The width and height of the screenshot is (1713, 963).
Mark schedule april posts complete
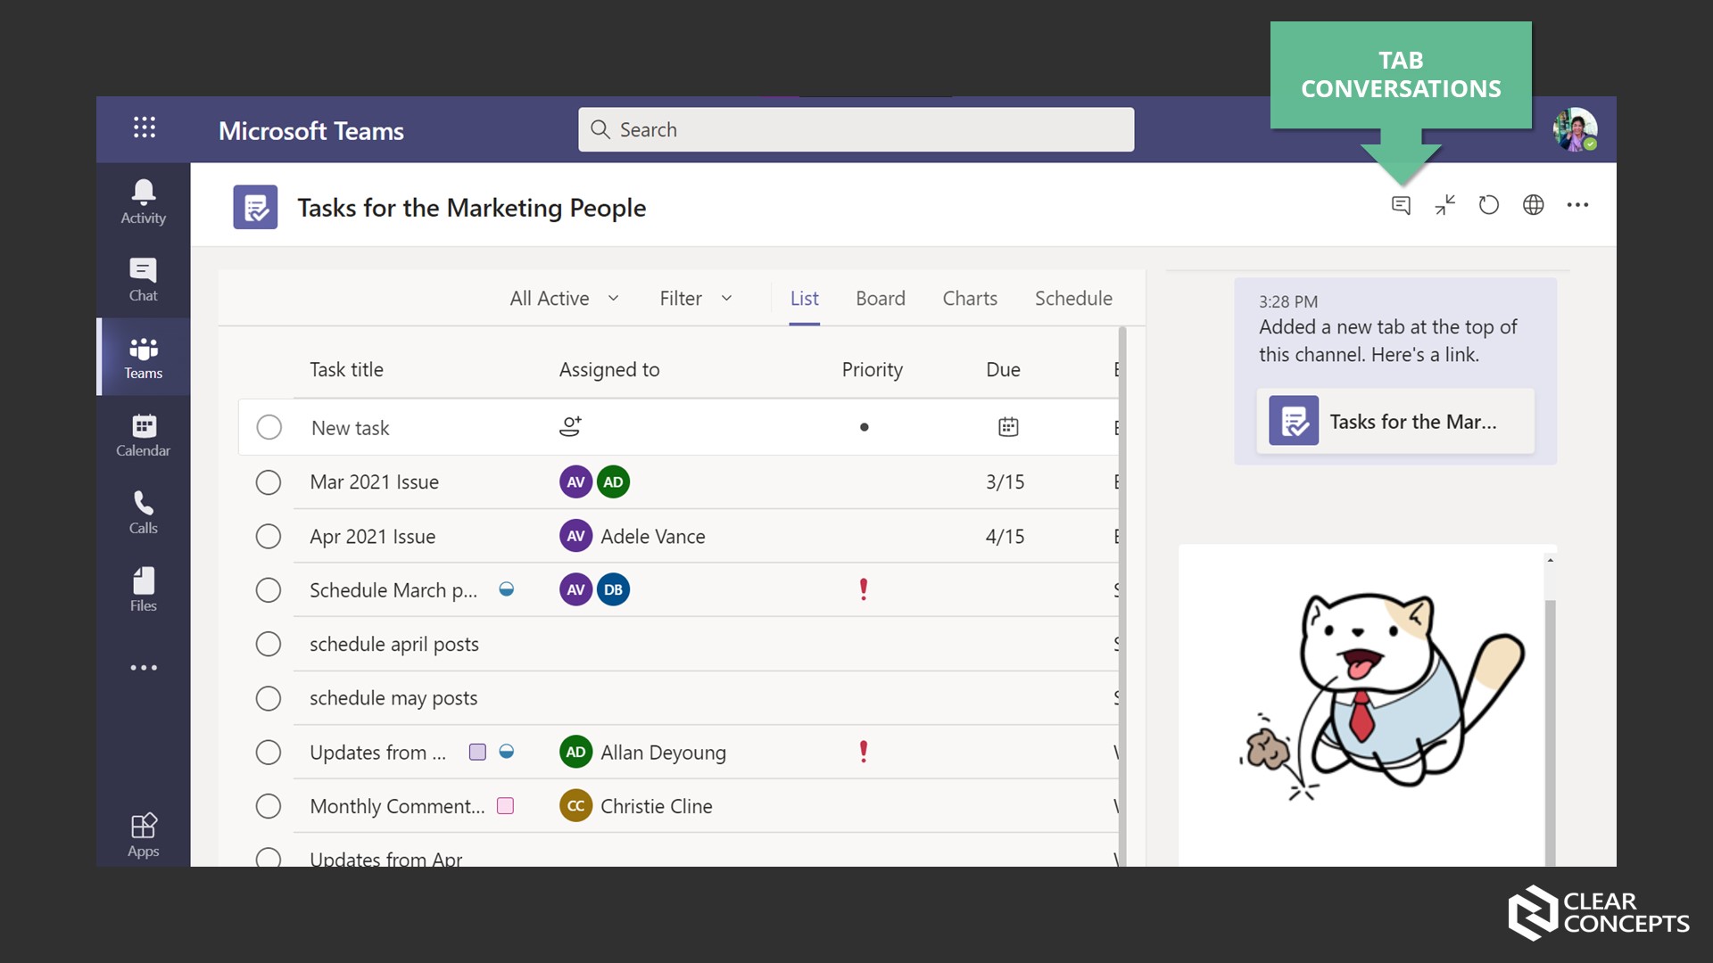(269, 644)
